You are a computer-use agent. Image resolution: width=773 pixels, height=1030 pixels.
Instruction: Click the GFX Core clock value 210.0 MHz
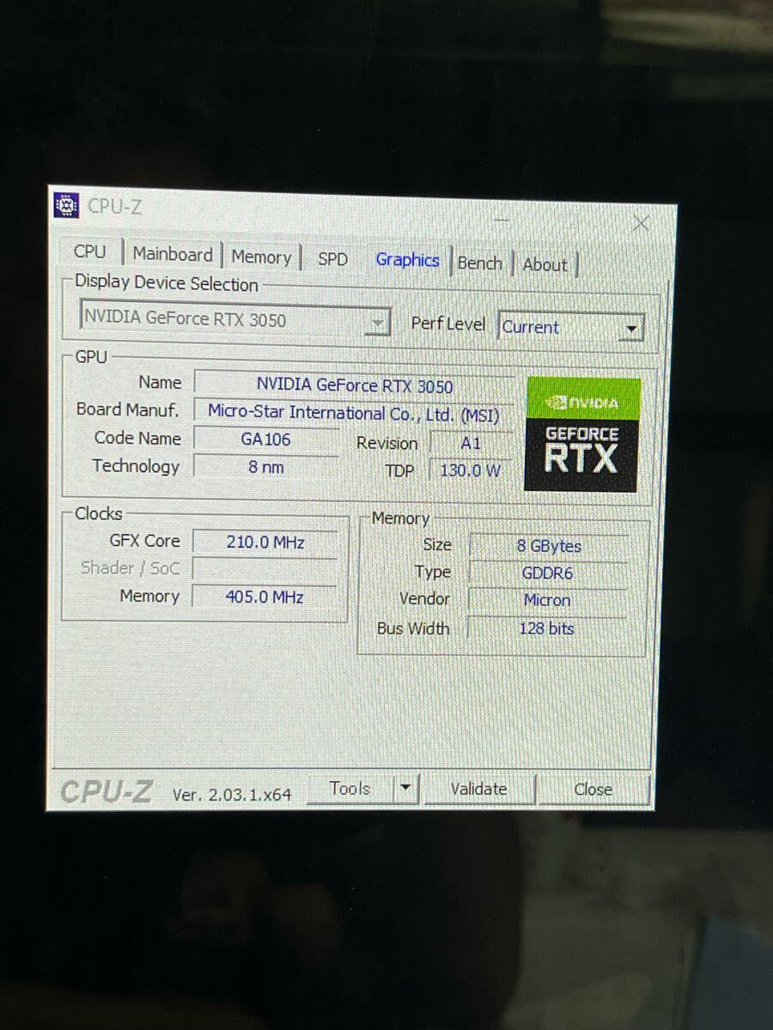(265, 542)
